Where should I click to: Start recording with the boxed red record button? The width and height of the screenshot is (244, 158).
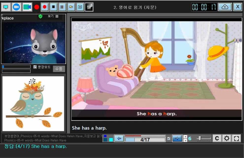point(45,7)
